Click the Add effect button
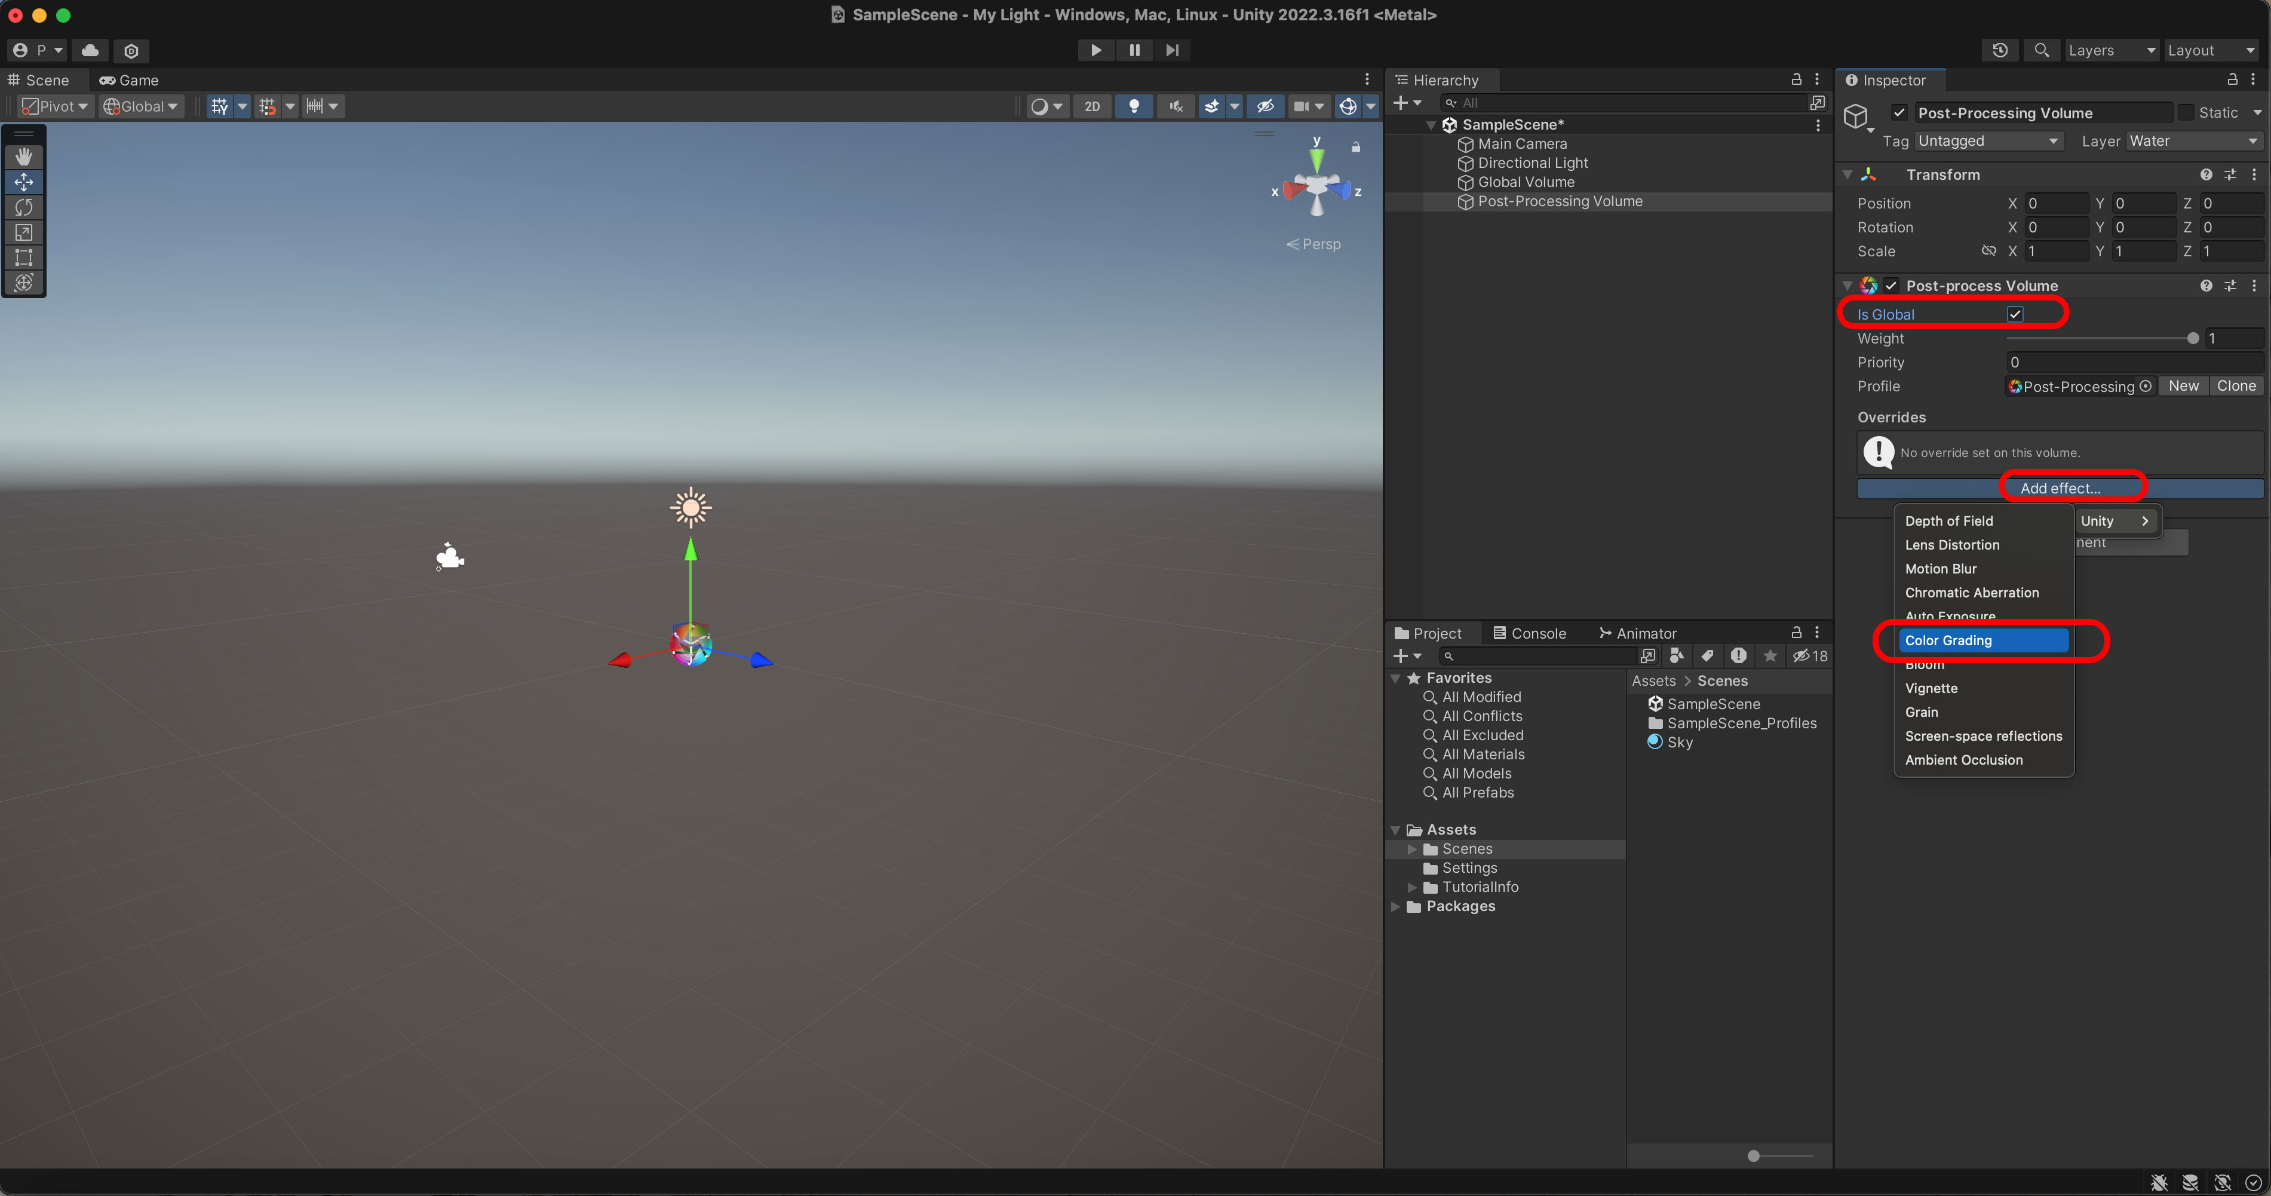The image size is (2271, 1196). pyautogui.click(x=2060, y=487)
